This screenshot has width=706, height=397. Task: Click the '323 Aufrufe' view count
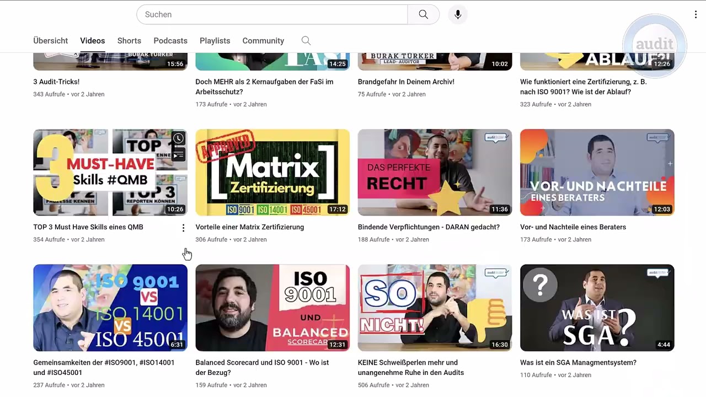(536, 104)
